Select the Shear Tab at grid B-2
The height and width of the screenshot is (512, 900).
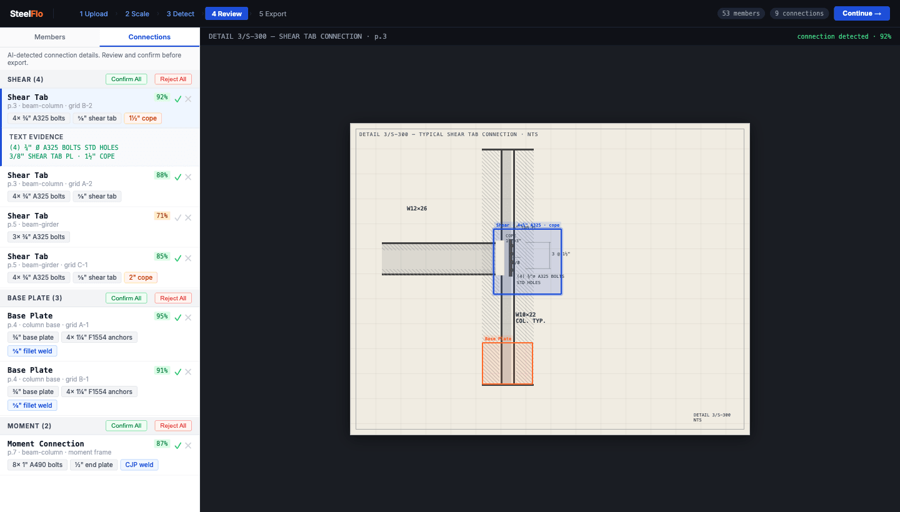(x=100, y=108)
